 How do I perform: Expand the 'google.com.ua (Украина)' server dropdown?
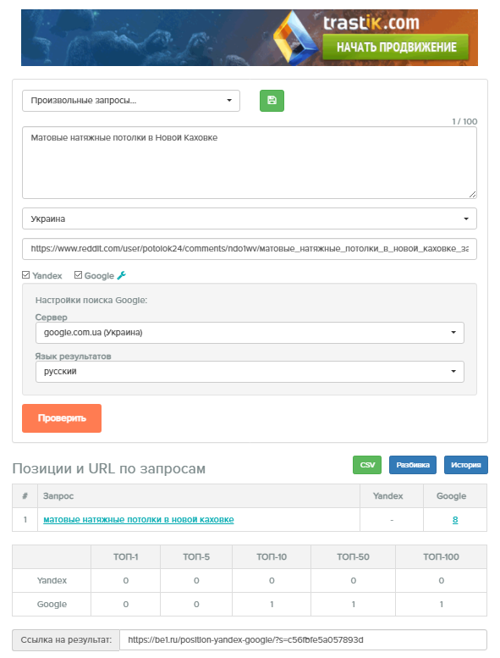pyautogui.click(x=250, y=333)
